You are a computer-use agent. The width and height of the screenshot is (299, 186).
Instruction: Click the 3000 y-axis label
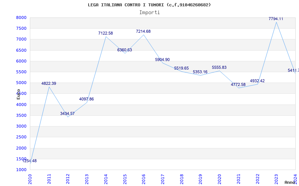[x=21, y=126]
